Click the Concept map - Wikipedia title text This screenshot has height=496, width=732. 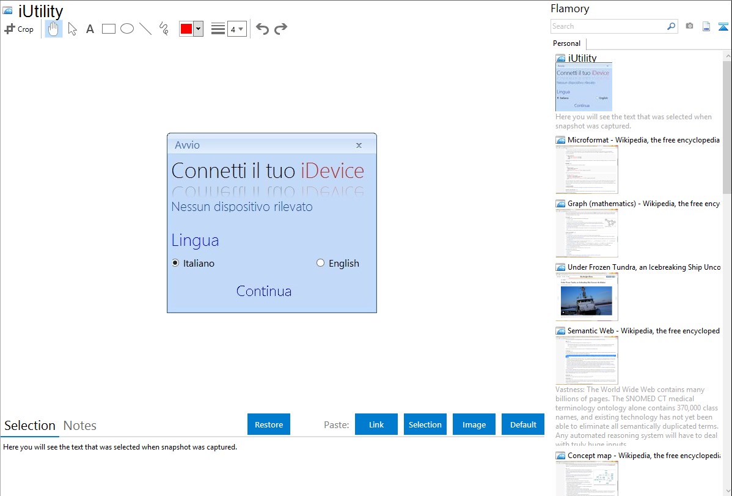click(644, 455)
